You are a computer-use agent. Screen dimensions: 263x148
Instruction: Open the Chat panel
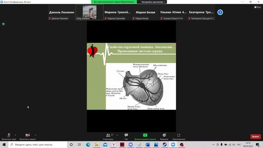126,136
